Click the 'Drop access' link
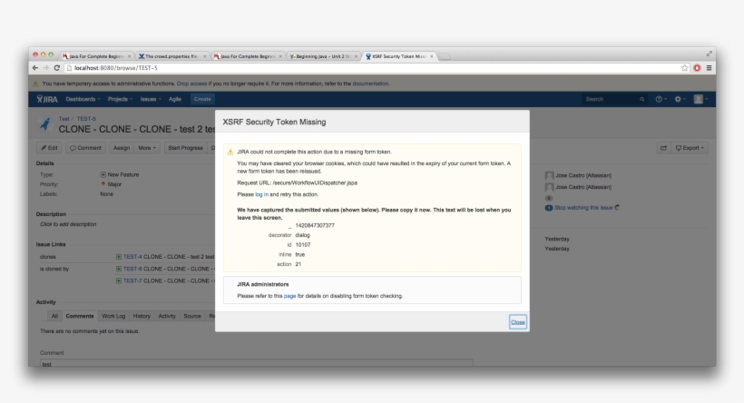Viewport: 744px width, 403px height. pyautogui.click(x=194, y=84)
